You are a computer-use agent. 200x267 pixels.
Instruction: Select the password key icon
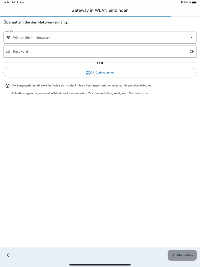click(x=9, y=51)
